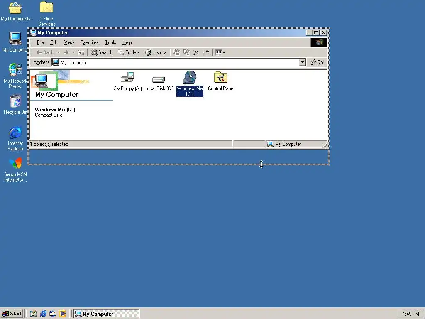Click '1 object(s) selected' status text

pyautogui.click(x=49, y=144)
